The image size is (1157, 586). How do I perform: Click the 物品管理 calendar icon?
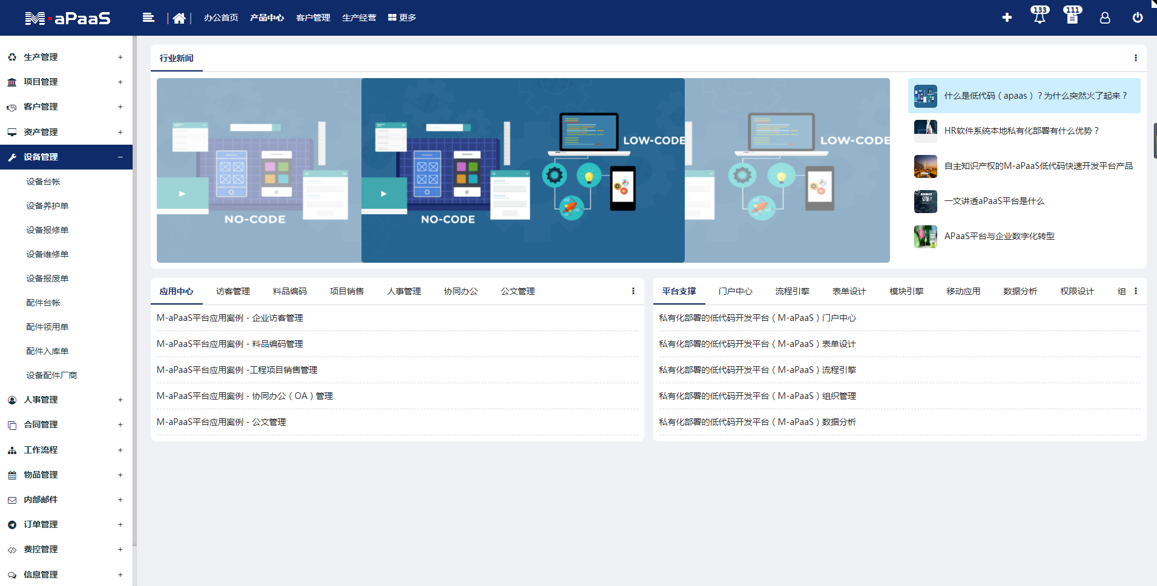coord(12,475)
